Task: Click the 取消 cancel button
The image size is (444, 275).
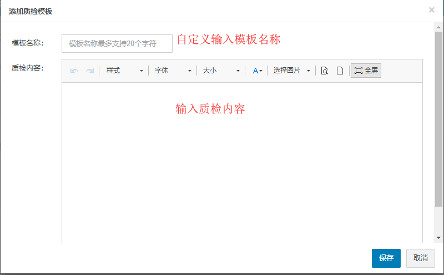Action: (421, 258)
